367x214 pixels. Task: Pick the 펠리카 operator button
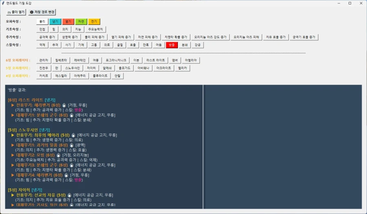[x=183, y=68]
